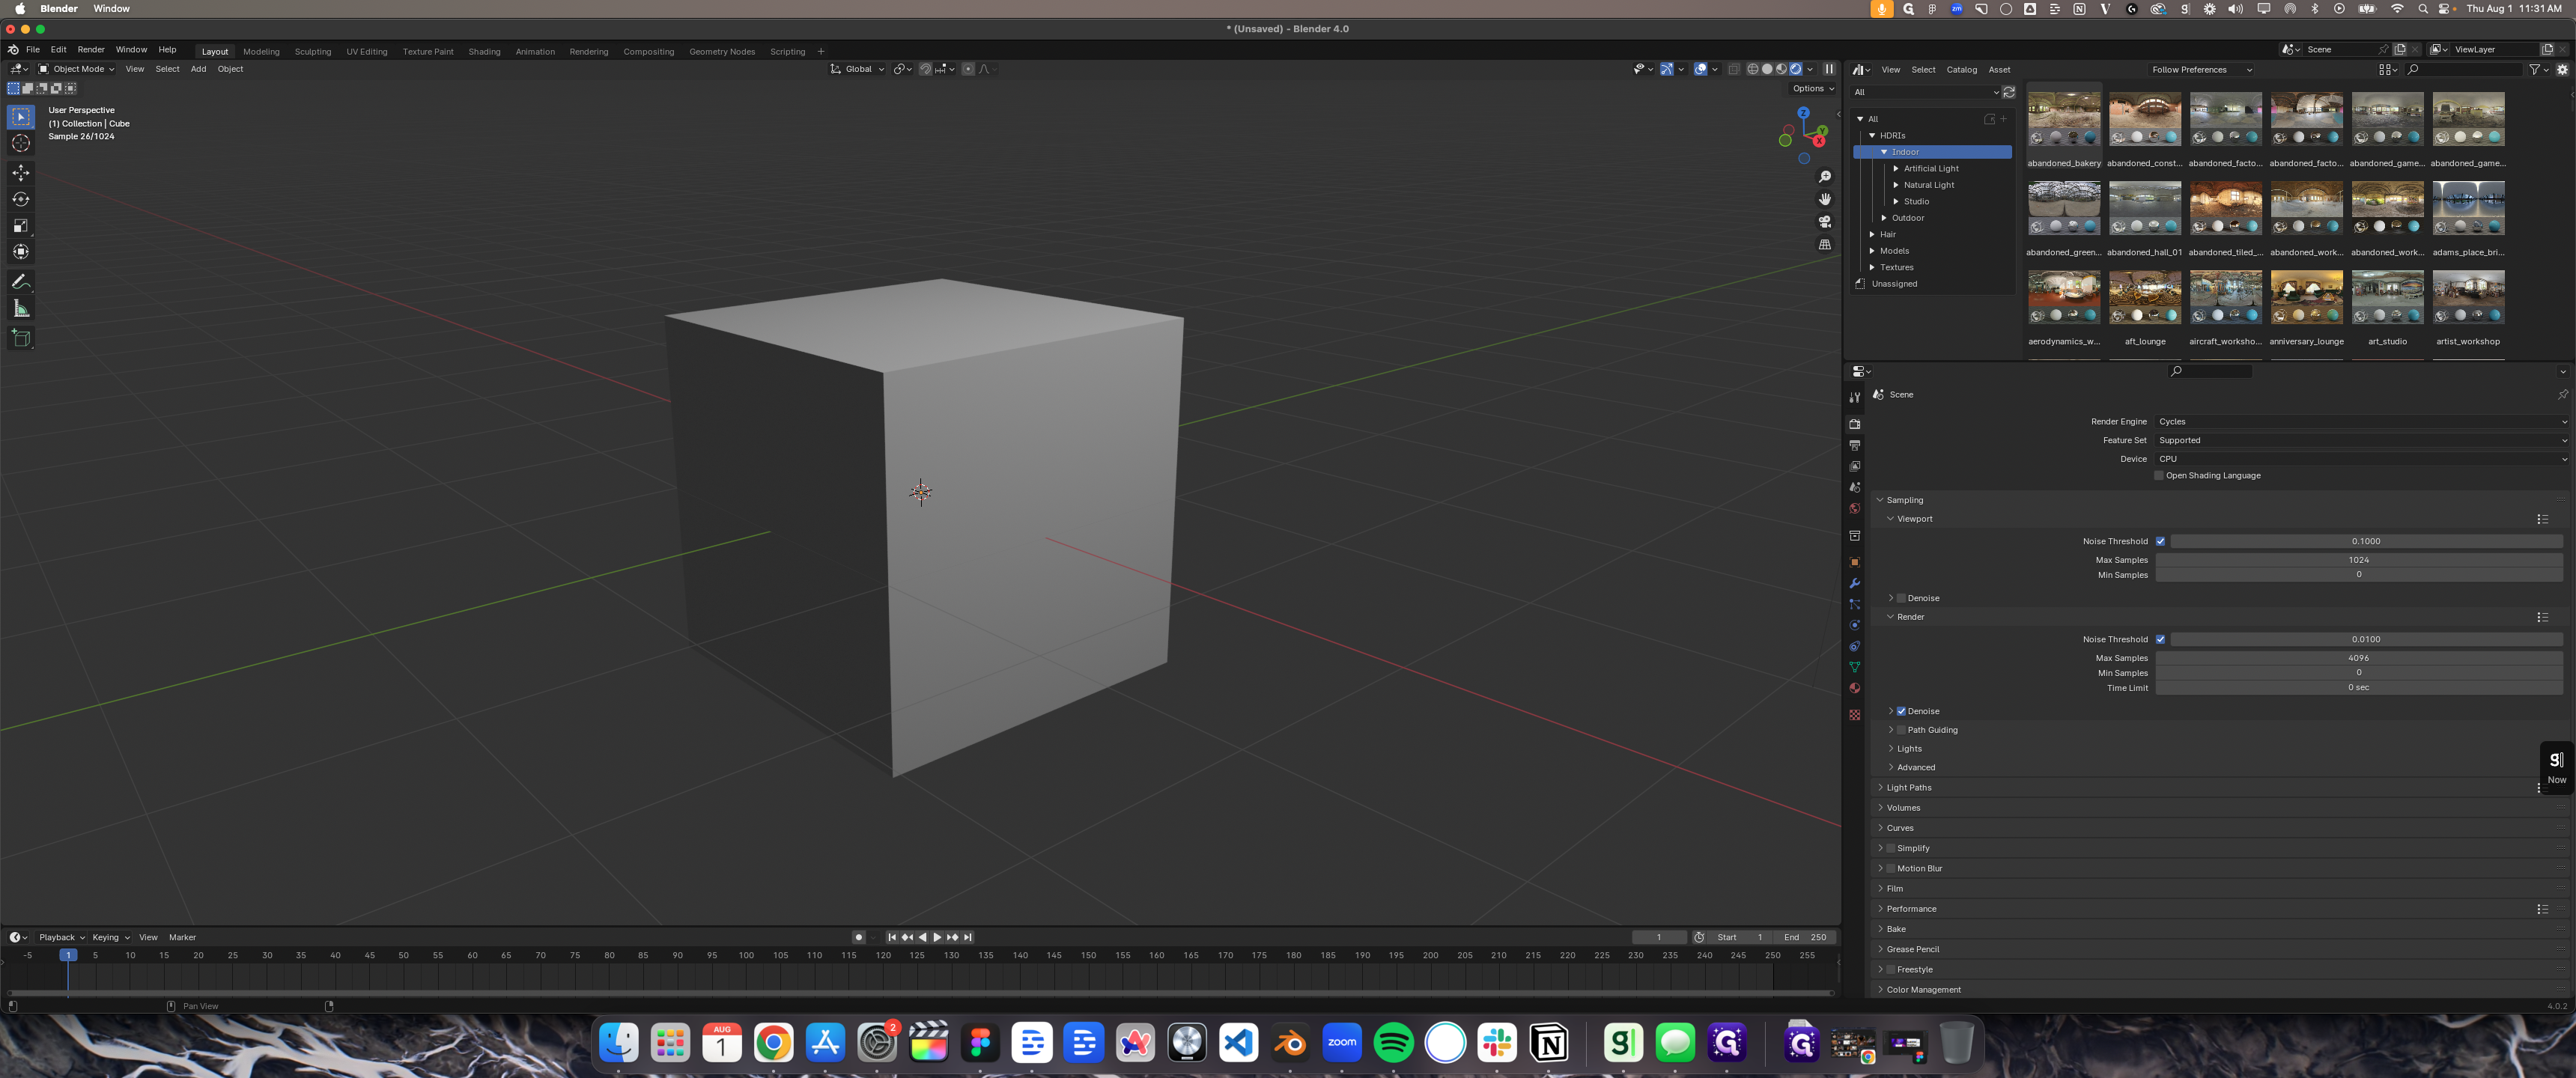Image resolution: width=2576 pixels, height=1078 pixels.
Task: Open the Texture properties tab (checker icon)
Action: point(1854,715)
